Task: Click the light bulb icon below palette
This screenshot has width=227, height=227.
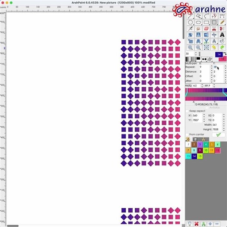Action: (189, 224)
